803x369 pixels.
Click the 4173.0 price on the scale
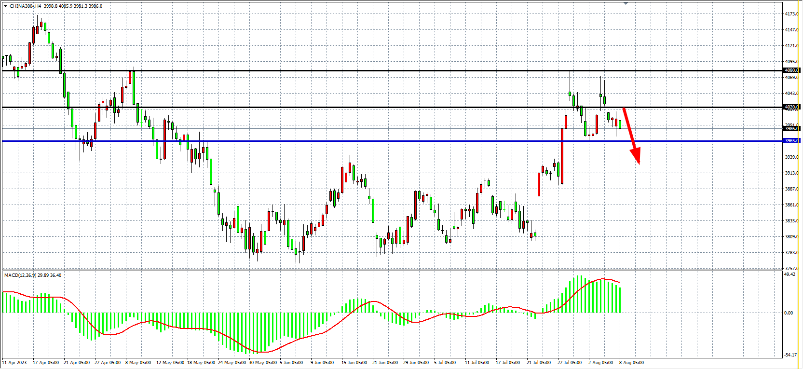791,14
